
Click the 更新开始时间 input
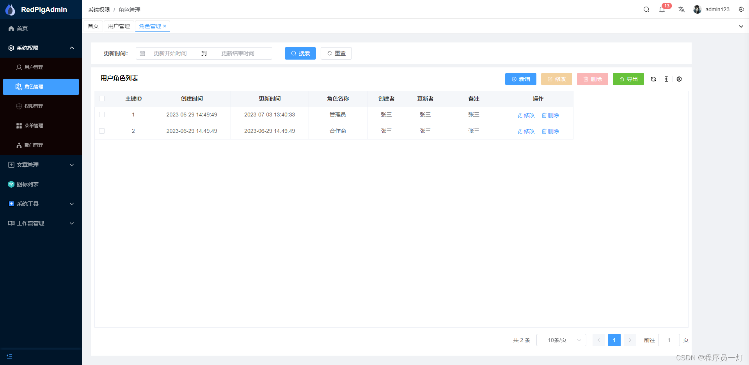[170, 53]
